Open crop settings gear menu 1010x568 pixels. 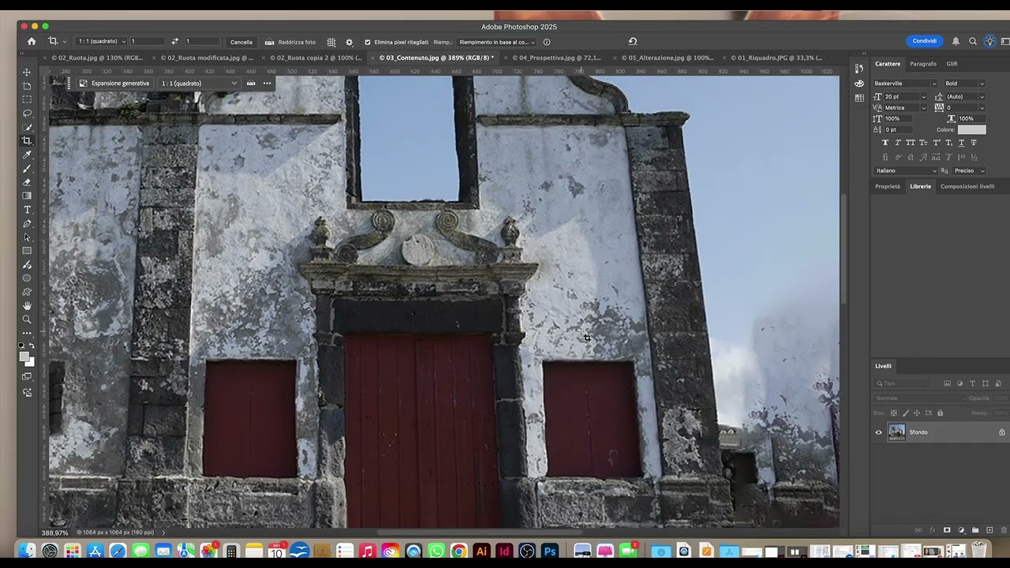tap(350, 42)
